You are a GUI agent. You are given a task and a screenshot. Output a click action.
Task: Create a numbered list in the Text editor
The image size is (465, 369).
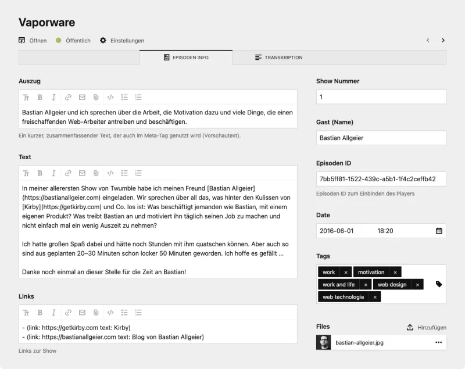coord(138,173)
